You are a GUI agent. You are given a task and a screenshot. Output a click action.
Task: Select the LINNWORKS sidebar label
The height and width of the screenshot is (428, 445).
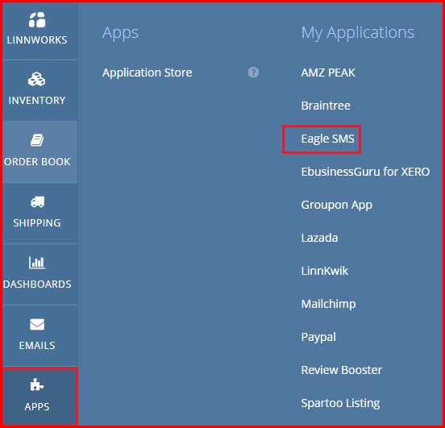point(37,40)
